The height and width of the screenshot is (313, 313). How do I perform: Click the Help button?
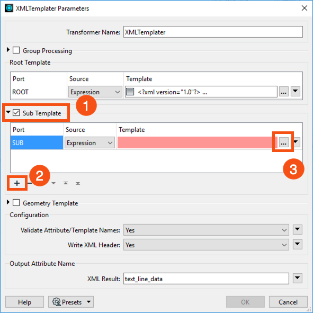coord(24,302)
